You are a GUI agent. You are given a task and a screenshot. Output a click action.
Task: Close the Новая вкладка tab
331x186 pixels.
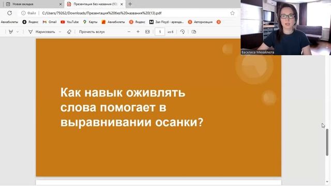click(x=61, y=4)
